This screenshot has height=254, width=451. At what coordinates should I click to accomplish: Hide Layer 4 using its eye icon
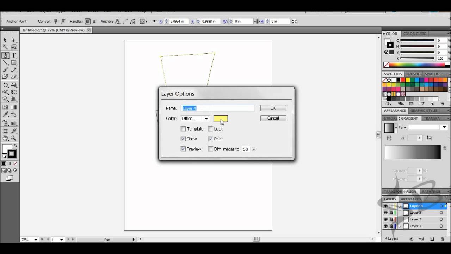[385, 206]
